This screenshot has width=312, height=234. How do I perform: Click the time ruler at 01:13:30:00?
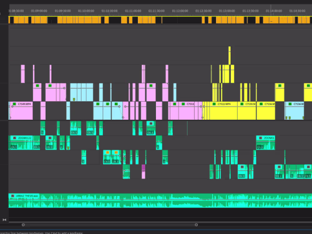click(x=250, y=11)
